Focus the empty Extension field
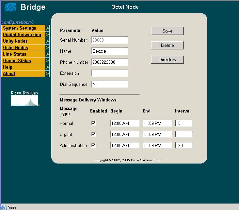239x211 pixels. coord(110,73)
